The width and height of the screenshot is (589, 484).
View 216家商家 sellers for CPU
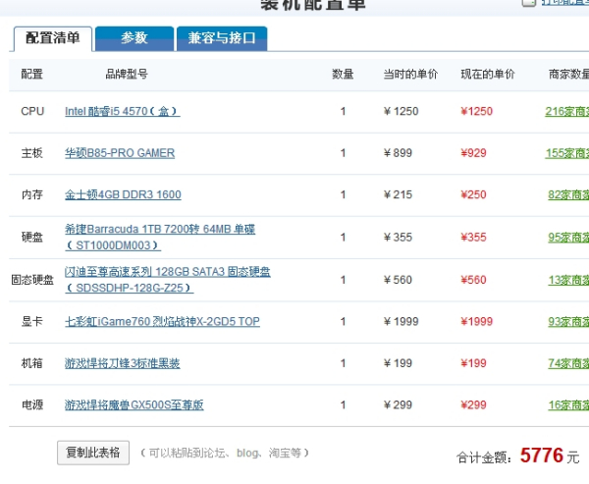566,111
